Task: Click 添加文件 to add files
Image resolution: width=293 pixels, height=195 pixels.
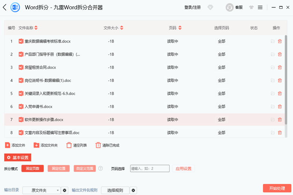Action: pos(15,145)
